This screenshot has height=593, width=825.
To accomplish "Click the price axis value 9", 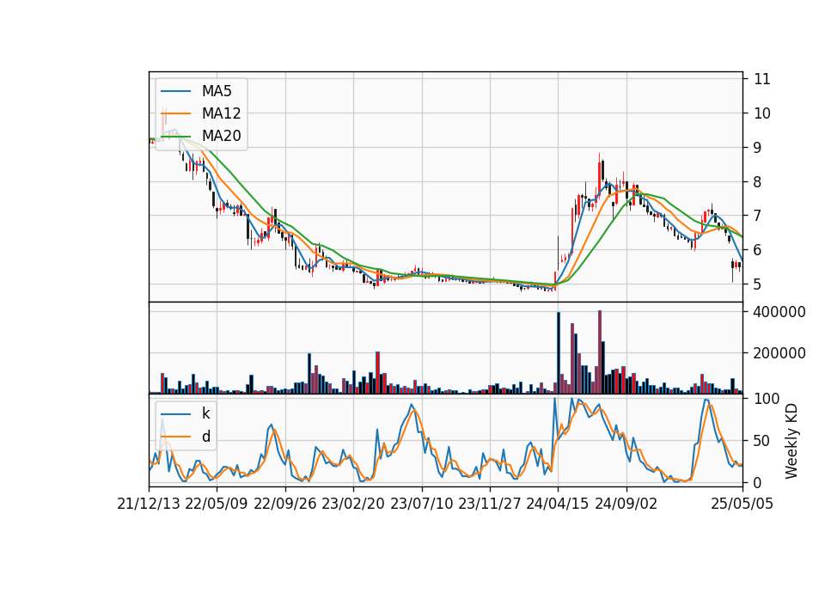I will pyautogui.click(x=758, y=147).
